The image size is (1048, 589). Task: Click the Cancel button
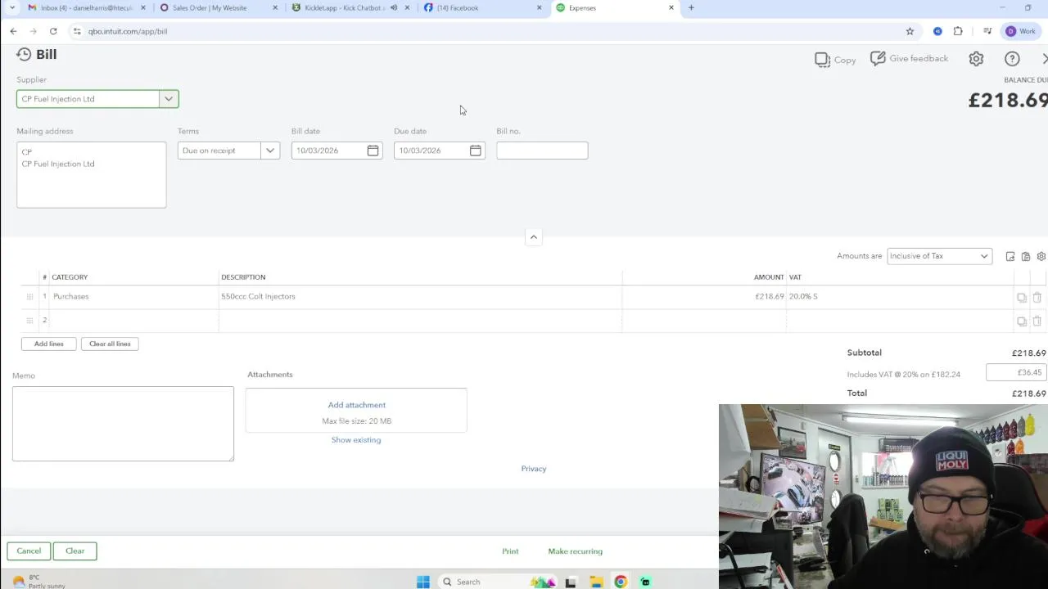pyautogui.click(x=29, y=551)
